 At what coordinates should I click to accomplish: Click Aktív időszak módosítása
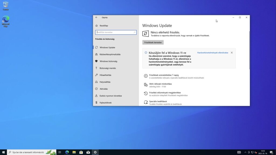160,84
